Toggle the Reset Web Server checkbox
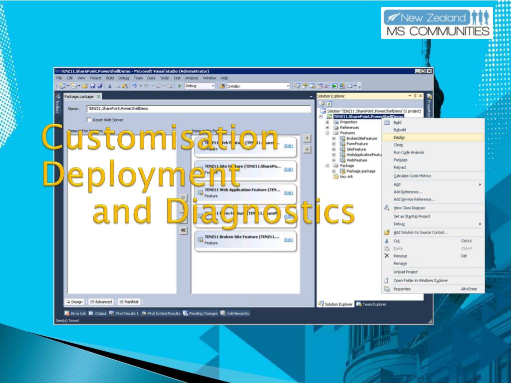Screen dimensions: 511x383 point(89,120)
